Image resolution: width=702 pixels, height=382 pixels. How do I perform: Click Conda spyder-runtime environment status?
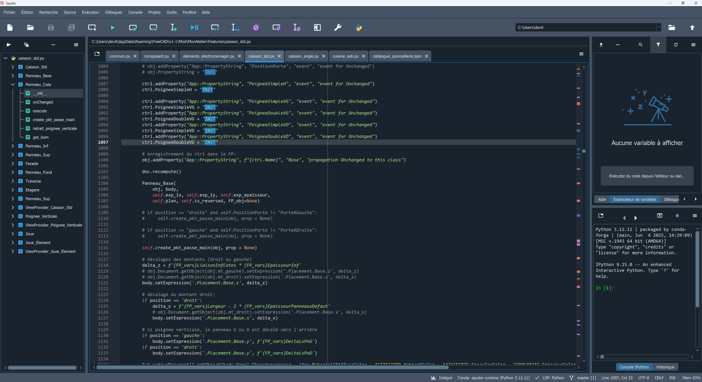point(494,378)
